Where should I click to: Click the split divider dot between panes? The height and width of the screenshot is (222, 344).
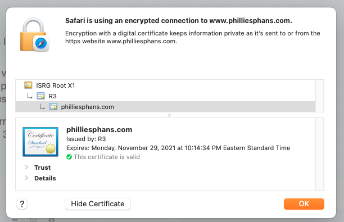pyautogui.click(x=169, y=115)
